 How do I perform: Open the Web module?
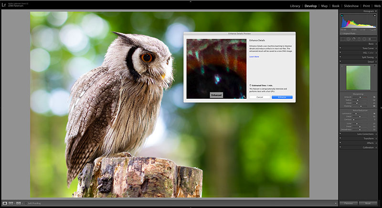click(377, 6)
